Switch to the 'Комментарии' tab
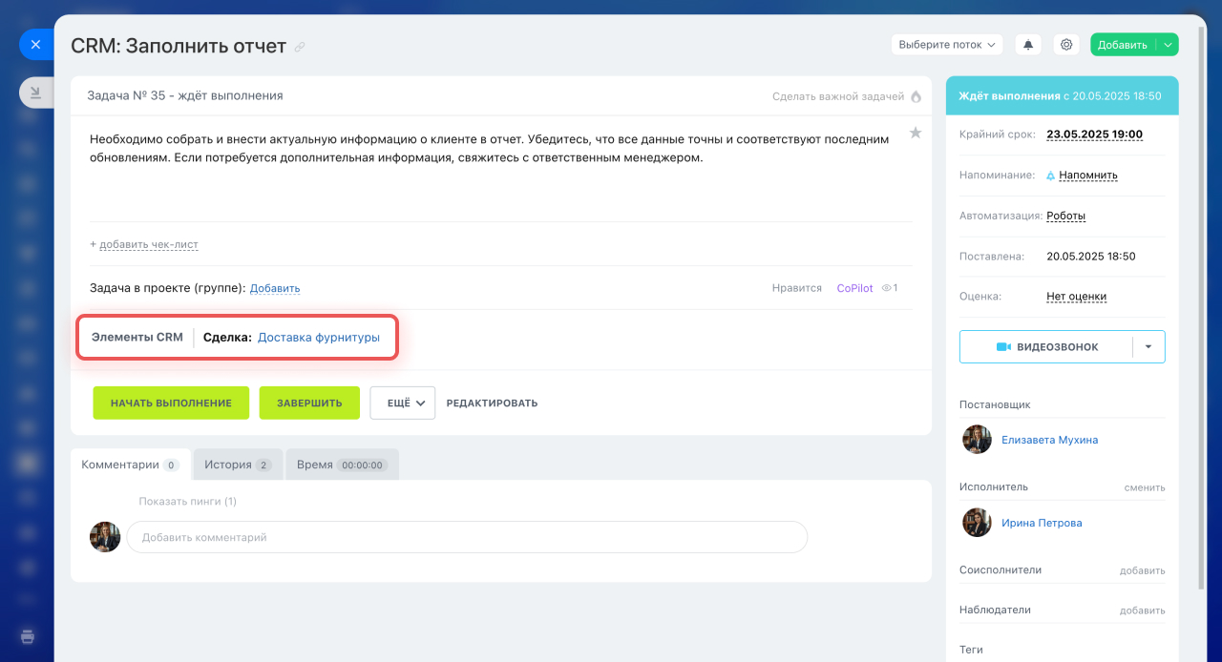Screen dimensions: 1222x662 (131, 465)
